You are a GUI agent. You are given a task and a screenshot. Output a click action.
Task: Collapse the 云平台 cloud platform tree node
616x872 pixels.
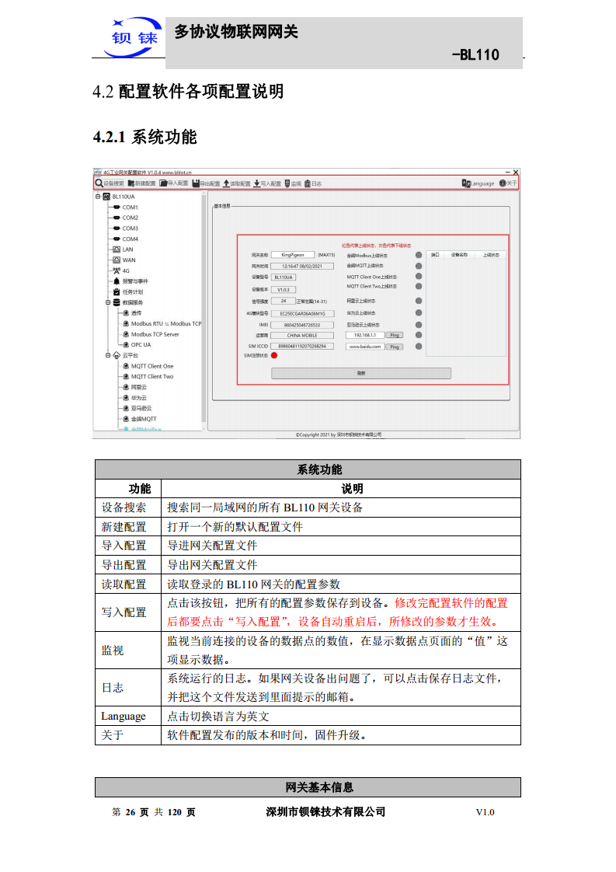coord(108,355)
